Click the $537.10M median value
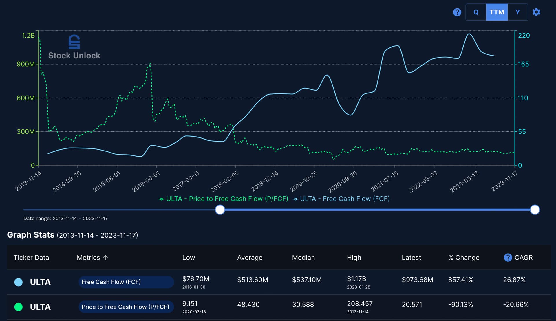 [x=307, y=280]
